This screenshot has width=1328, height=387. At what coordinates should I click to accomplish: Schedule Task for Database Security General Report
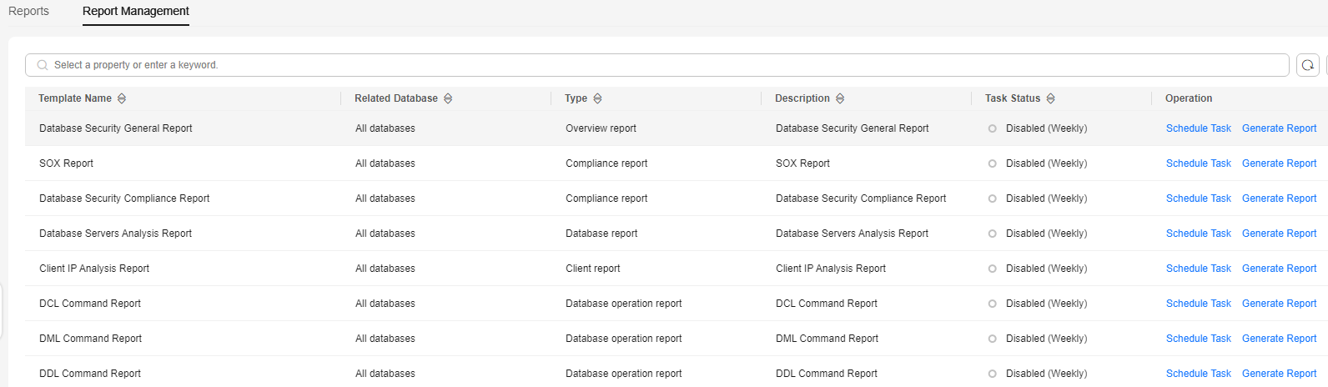pos(1199,128)
